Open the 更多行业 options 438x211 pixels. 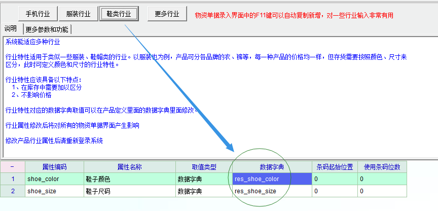click(167, 14)
